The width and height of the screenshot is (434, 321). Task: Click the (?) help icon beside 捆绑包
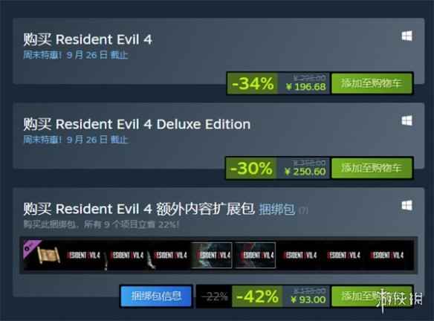click(303, 210)
